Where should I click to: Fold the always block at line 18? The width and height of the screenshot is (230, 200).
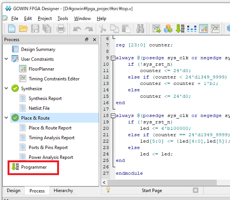[x=113, y=115]
